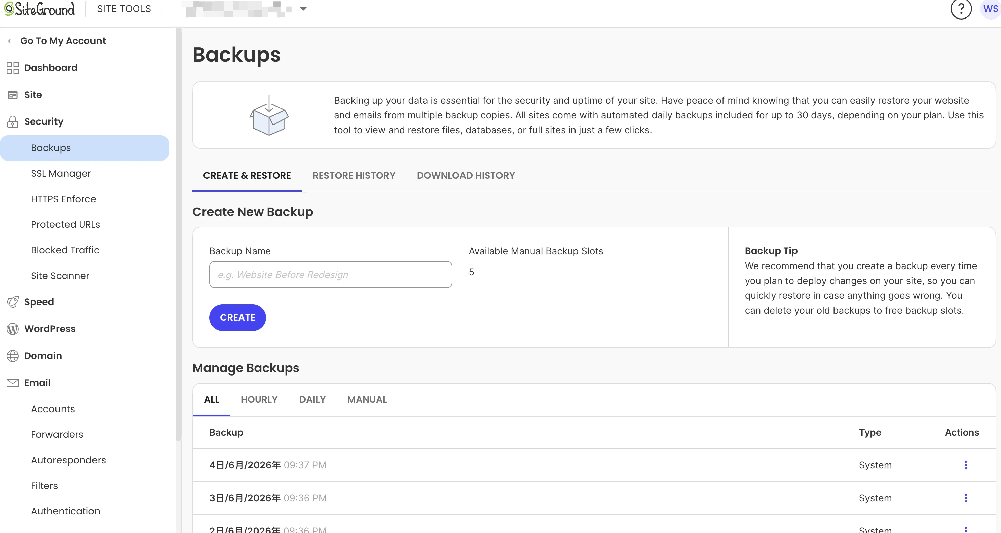Viewport: 1001px width, 533px height.
Task: Collapse the Security menu section
Action: (43, 122)
